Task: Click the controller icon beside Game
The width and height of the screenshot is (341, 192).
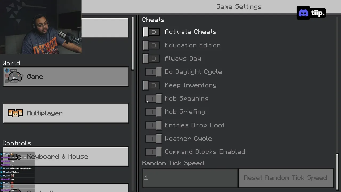Action: (x=15, y=77)
